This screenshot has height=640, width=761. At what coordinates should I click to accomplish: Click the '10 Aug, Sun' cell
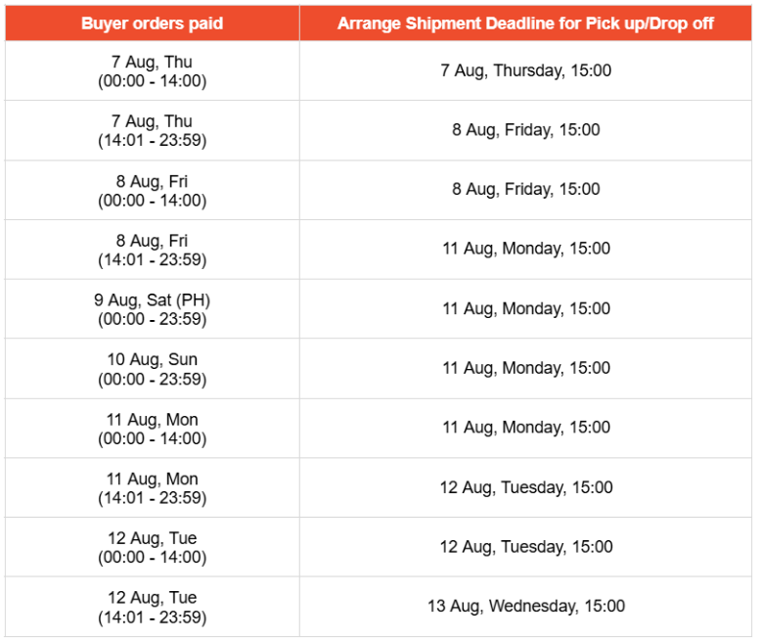[x=152, y=369]
